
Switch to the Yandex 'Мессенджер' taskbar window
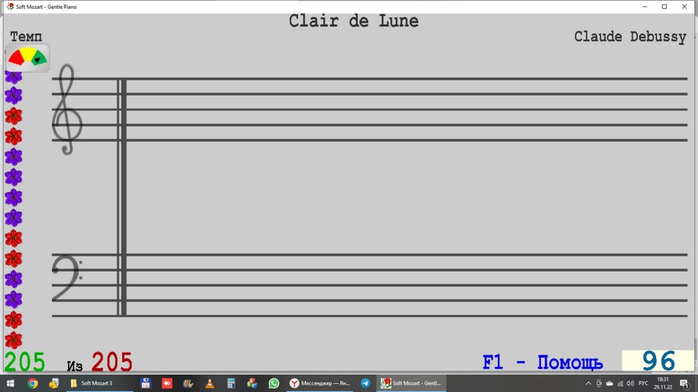pos(320,383)
